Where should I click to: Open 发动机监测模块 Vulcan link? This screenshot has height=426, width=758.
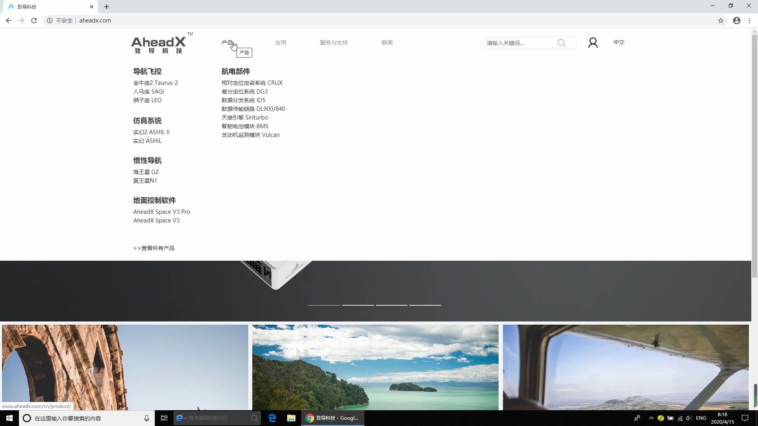tap(250, 135)
